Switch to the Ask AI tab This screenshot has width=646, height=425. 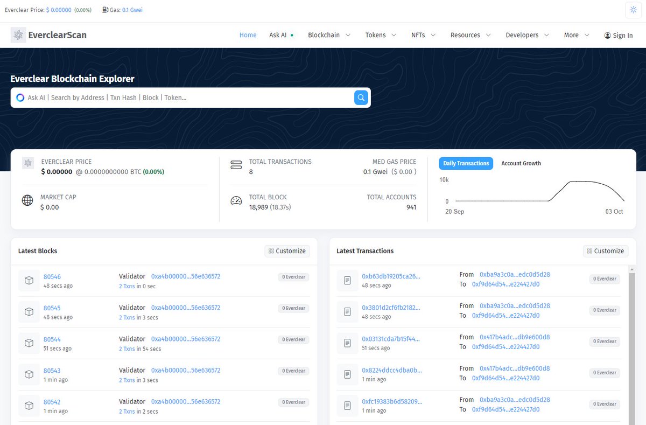coord(278,34)
